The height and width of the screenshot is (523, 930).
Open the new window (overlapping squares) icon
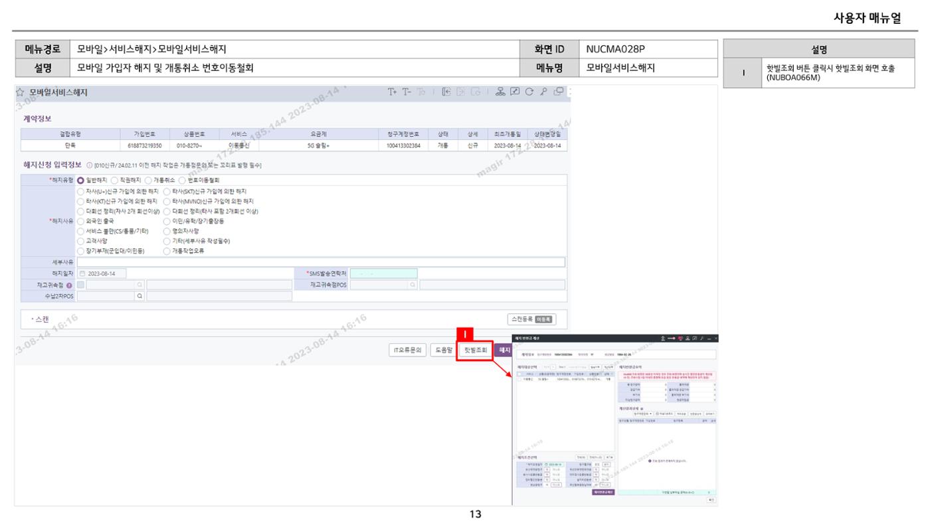[x=557, y=93]
